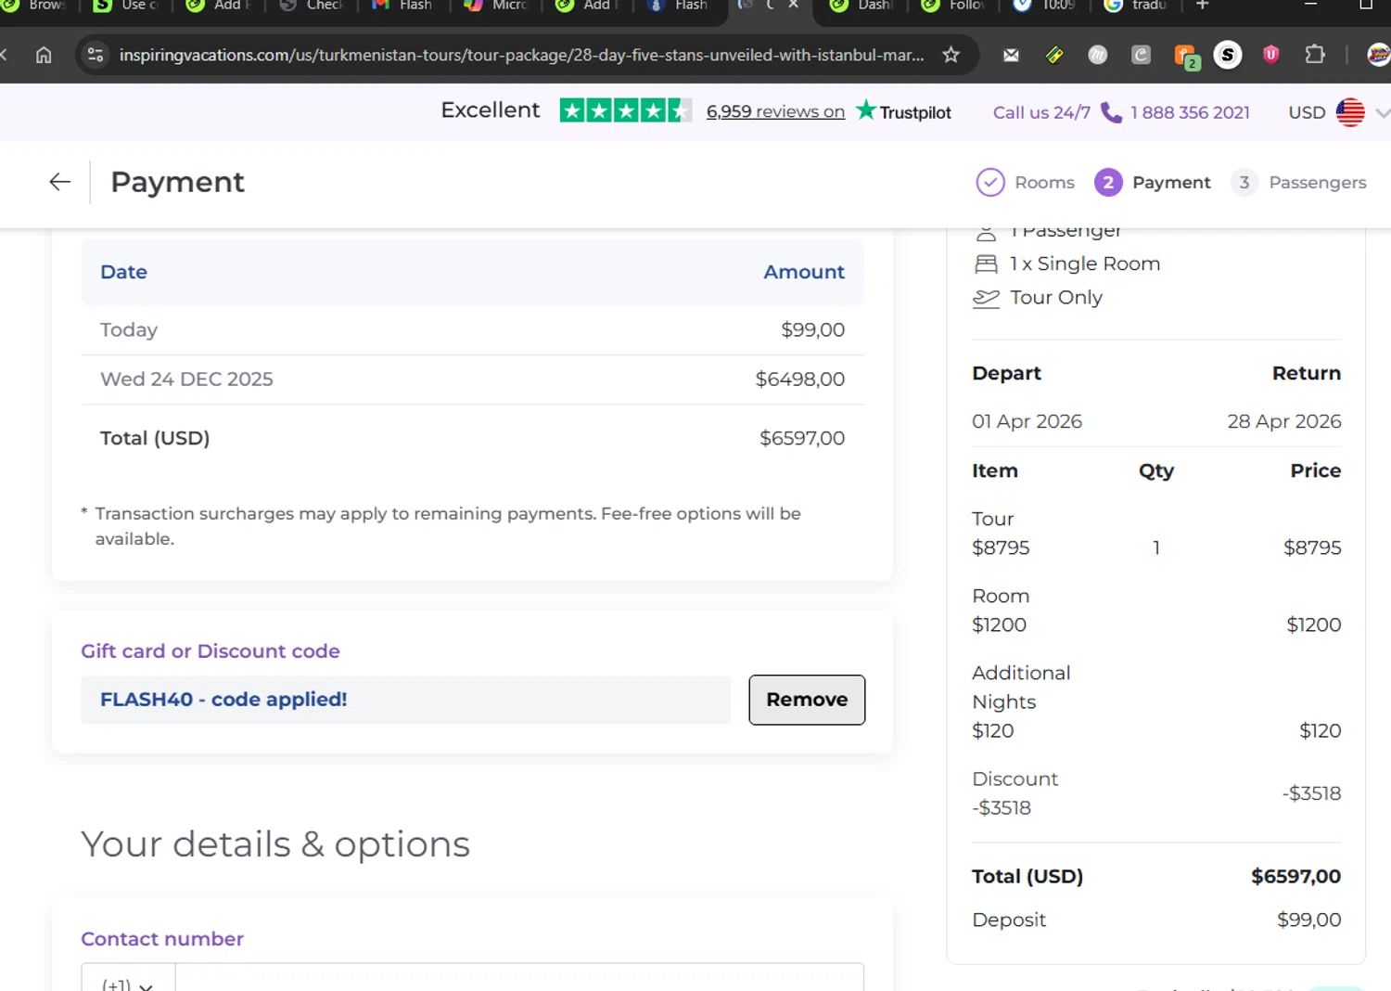Click the Rooms step checkmark circle
This screenshot has height=991, width=1391.
pyautogui.click(x=990, y=183)
